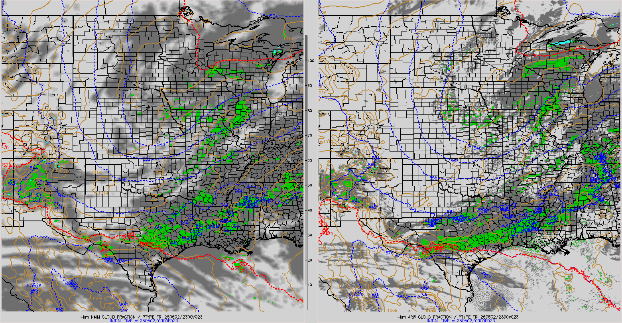Click the 40 value on cloud scale
The width and height of the screenshot is (622, 323).
(310, 210)
